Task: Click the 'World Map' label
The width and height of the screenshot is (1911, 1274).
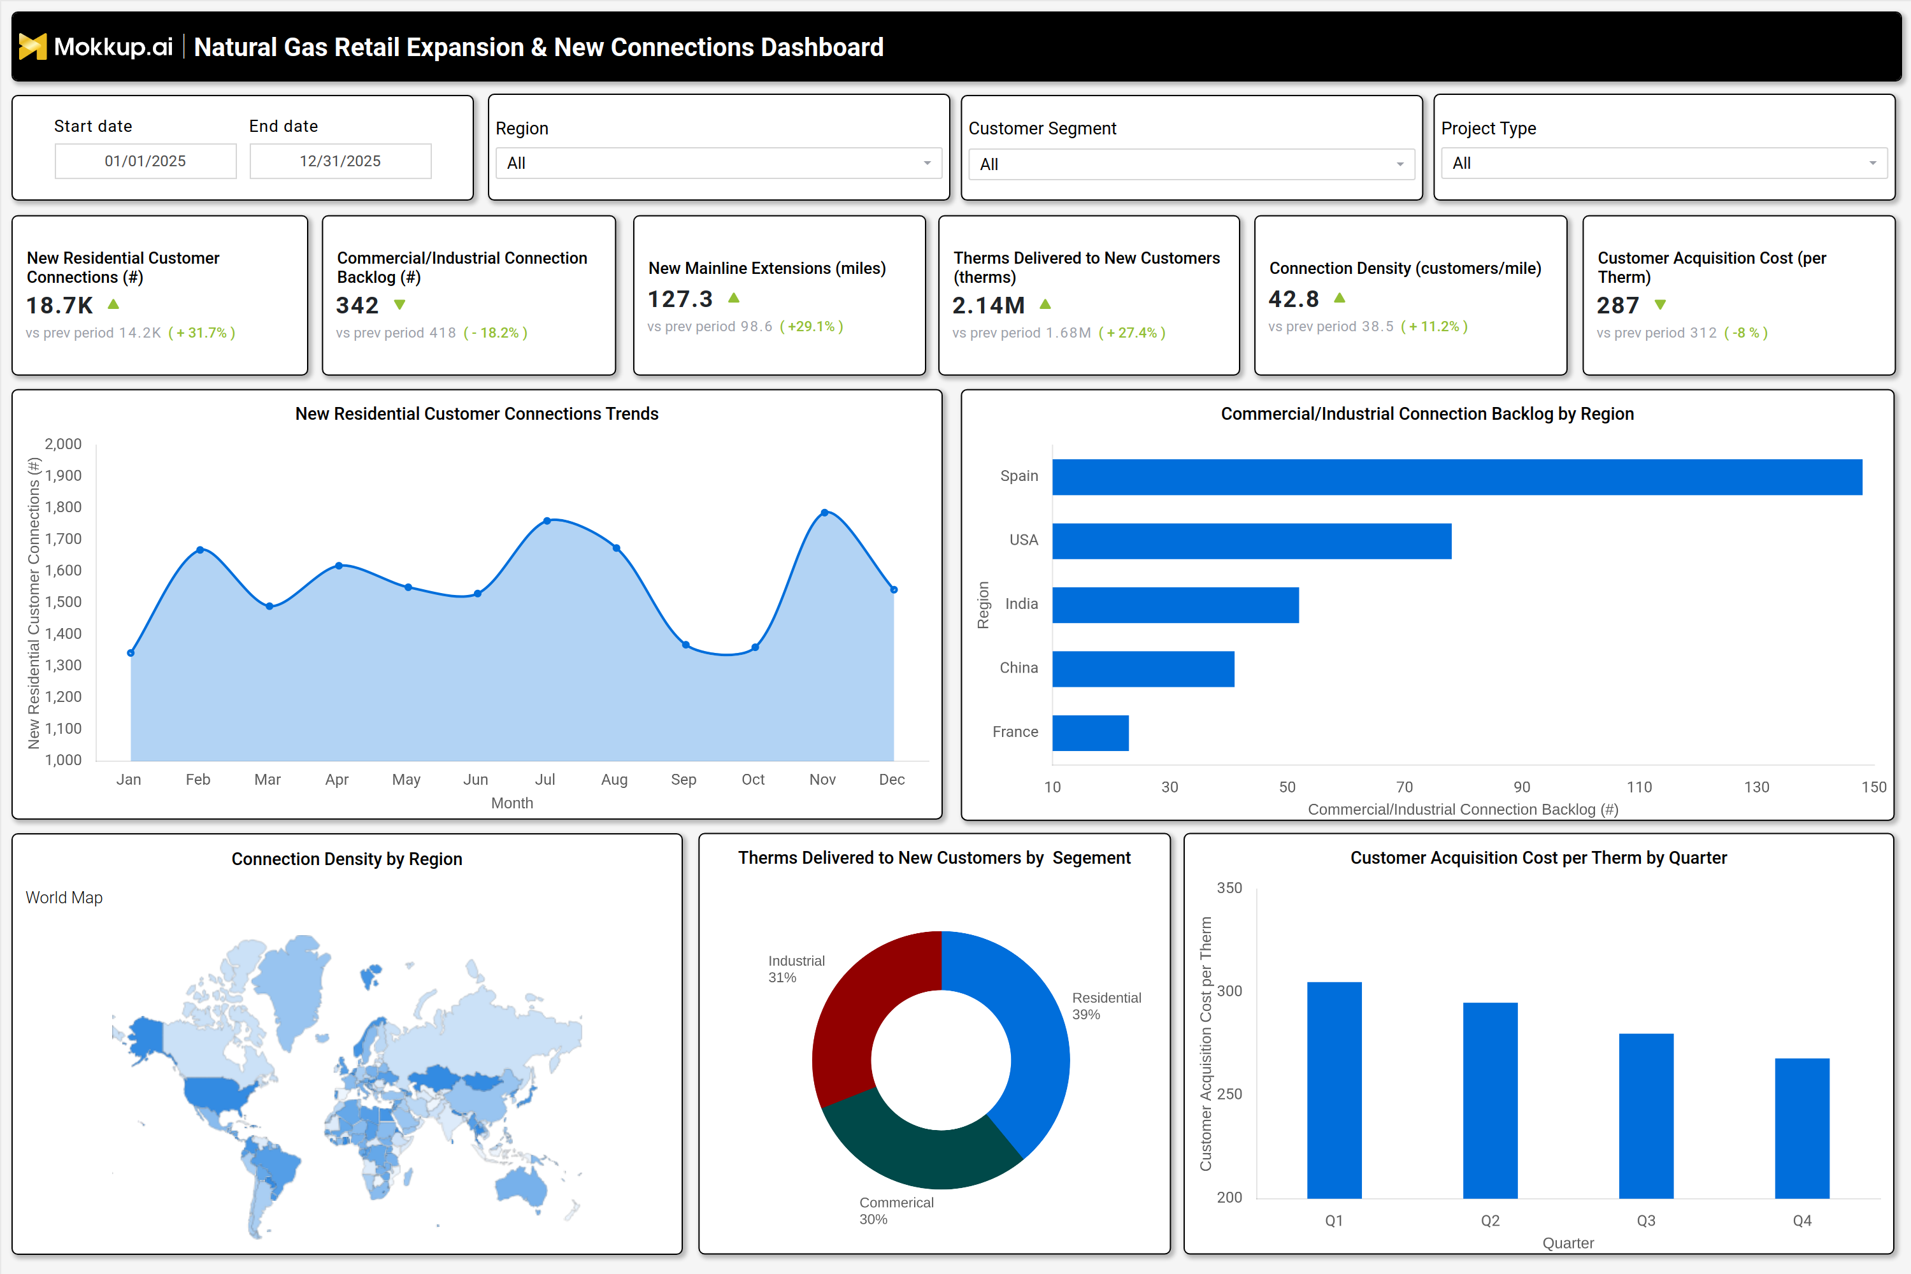Action: tap(64, 898)
